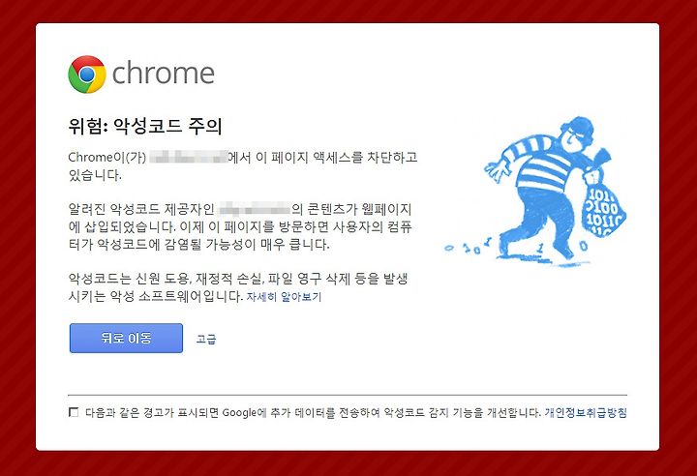Click the checkbox label about 악성코드 감지 기능
The image size is (697, 476).
pyautogui.click(x=313, y=413)
